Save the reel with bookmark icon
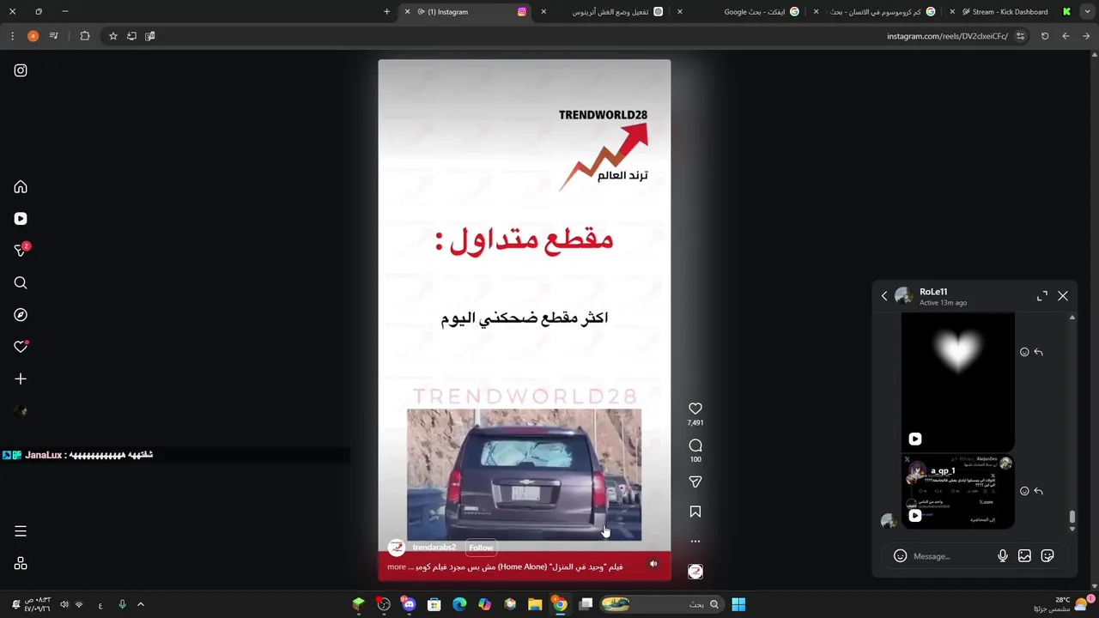1099x618 pixels. 695,512
